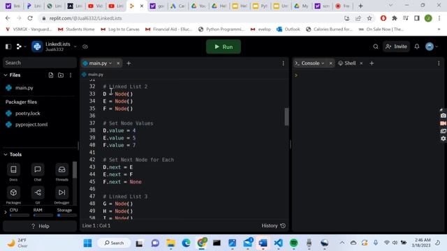Open the Outlook bookmark
Screen dimensions: 447x251
click(288, 29)
